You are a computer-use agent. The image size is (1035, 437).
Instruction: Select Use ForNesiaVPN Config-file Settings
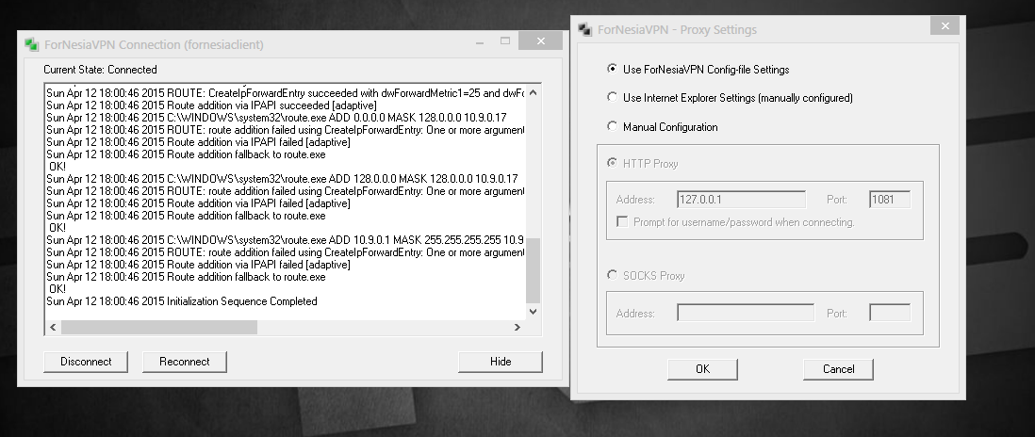(x=612, y=69)
